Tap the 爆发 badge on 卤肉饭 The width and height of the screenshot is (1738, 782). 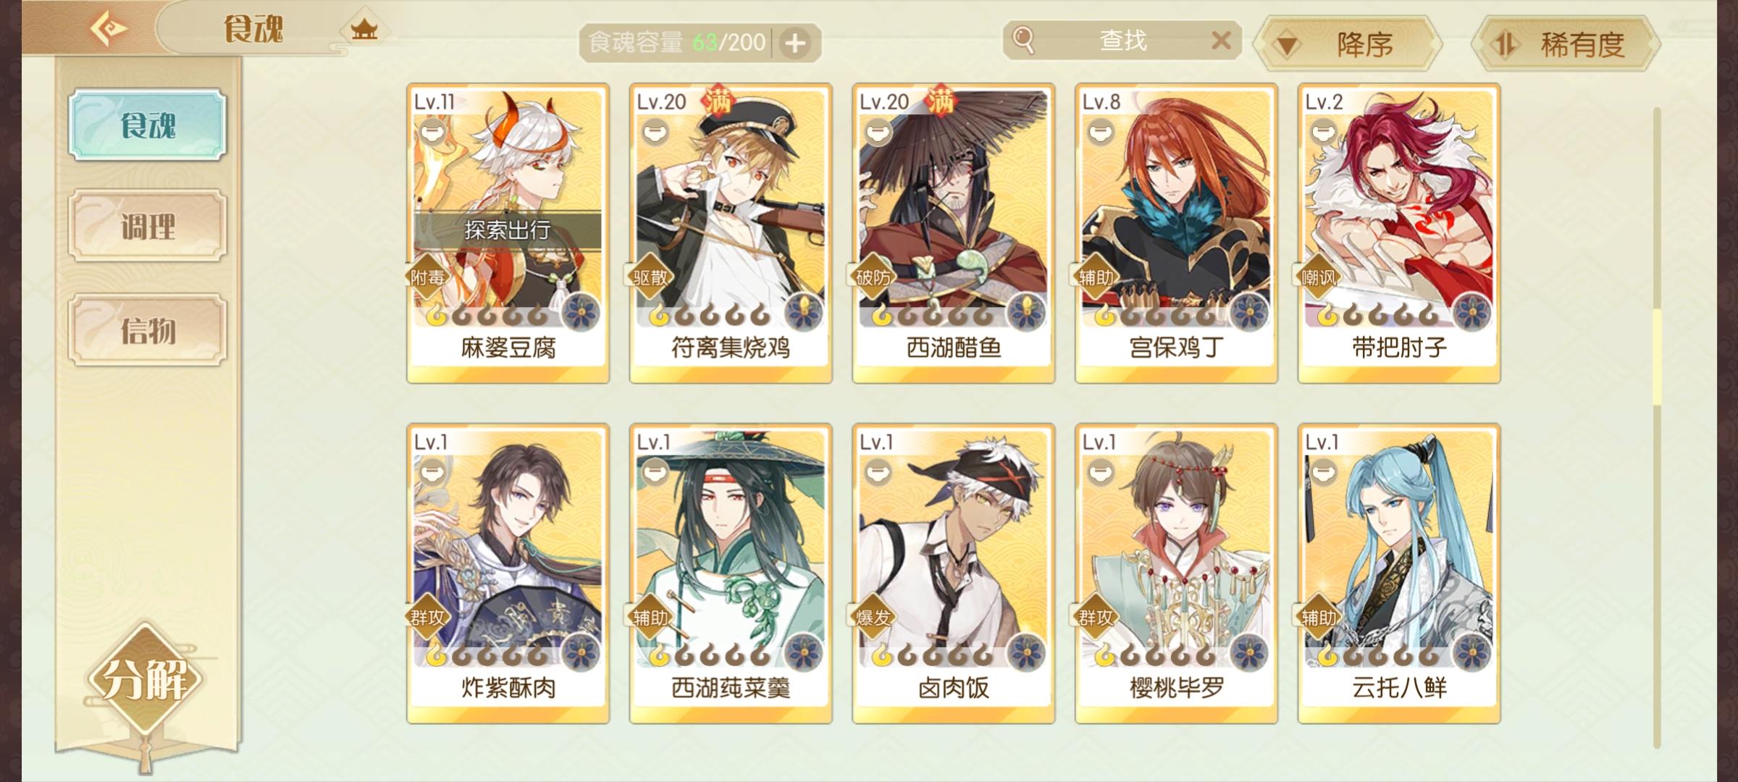pos(872,617)
